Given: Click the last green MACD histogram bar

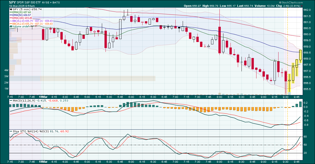Looking at the screenshot, I should click(300, 104).
